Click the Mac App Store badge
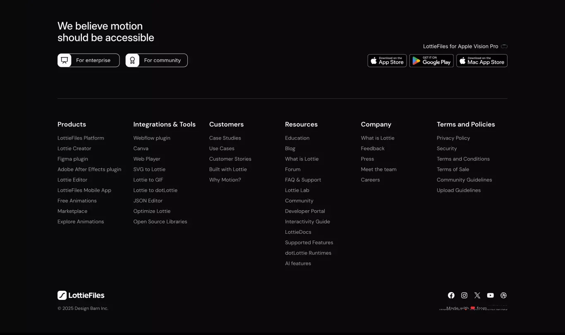 pyautogui.click(x=482, y=61)
